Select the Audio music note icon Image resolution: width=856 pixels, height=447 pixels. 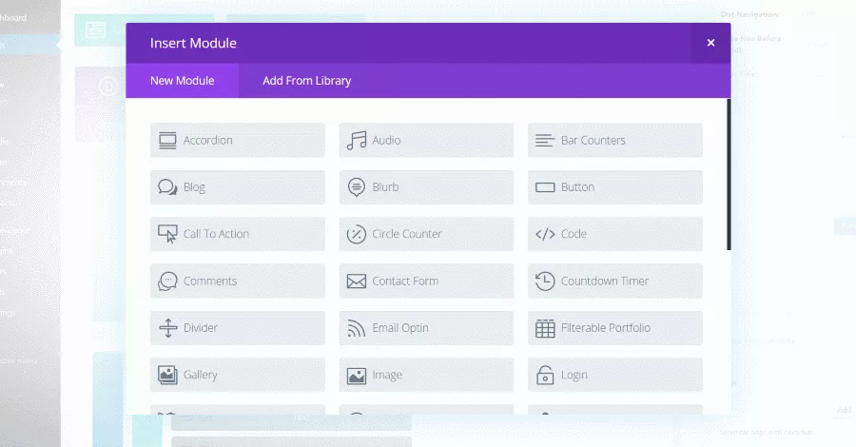[357, 140]
